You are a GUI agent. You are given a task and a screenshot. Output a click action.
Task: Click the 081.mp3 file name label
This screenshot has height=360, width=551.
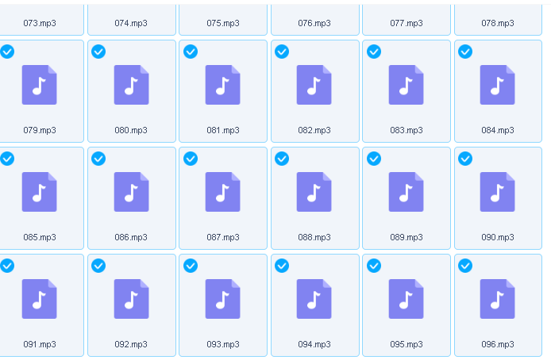[x=223, y=130]
